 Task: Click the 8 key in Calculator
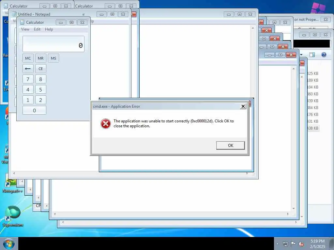pyautogui.click(x=40, y=79)
